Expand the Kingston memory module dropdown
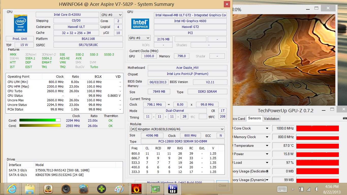Image resolution: width=347 pixels, height=195 pixels. [x=177, y=129]
